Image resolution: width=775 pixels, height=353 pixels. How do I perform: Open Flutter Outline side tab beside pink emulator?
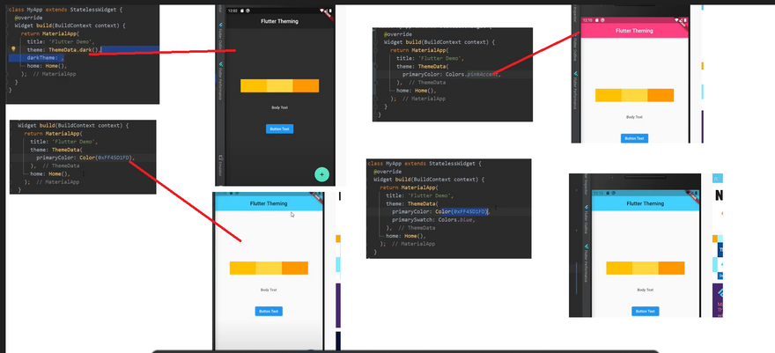click(x=576, y=53)
